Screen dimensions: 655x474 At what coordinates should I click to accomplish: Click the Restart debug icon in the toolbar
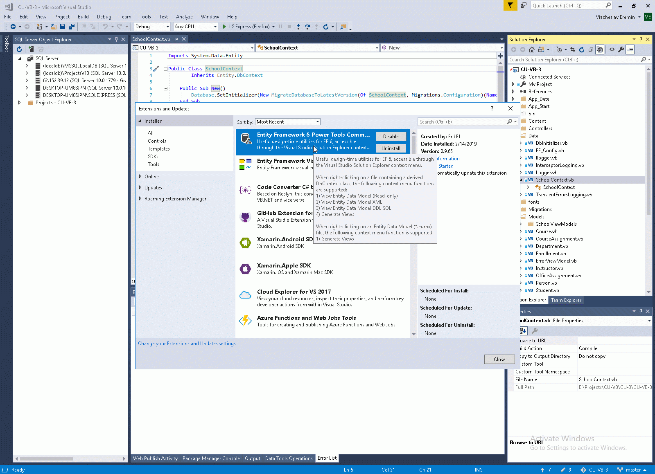coord(326,27)
